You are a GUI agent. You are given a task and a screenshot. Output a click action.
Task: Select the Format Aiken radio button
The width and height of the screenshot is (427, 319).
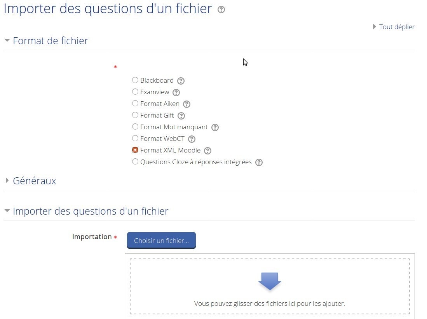tap(135, 103)
